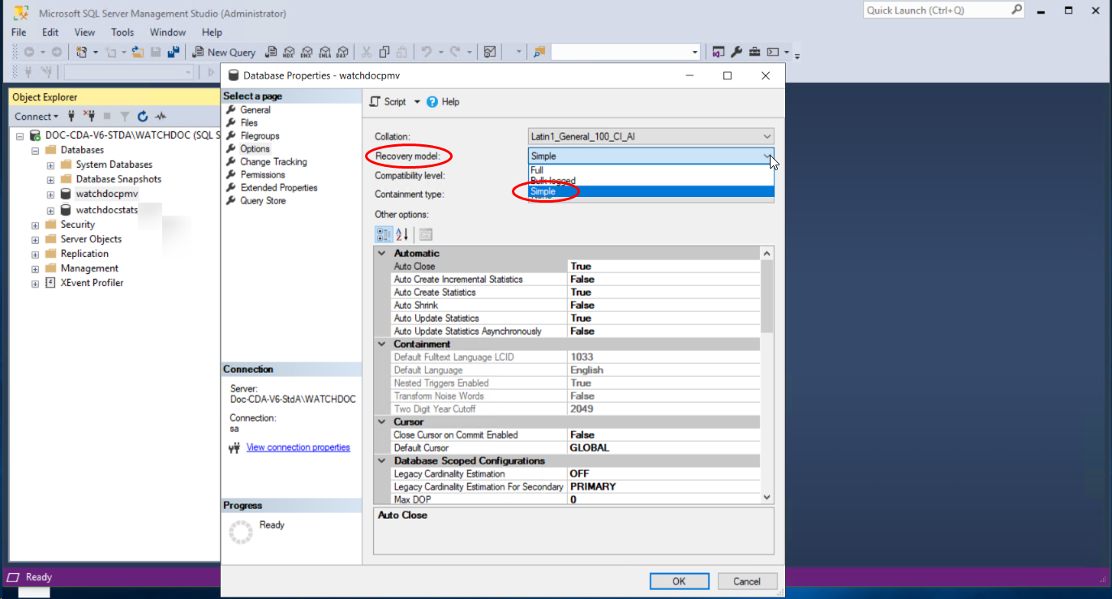This screenshot has width=1112, height=599.
Task: Expand the System Databases folder
Action: click(50, 165)
